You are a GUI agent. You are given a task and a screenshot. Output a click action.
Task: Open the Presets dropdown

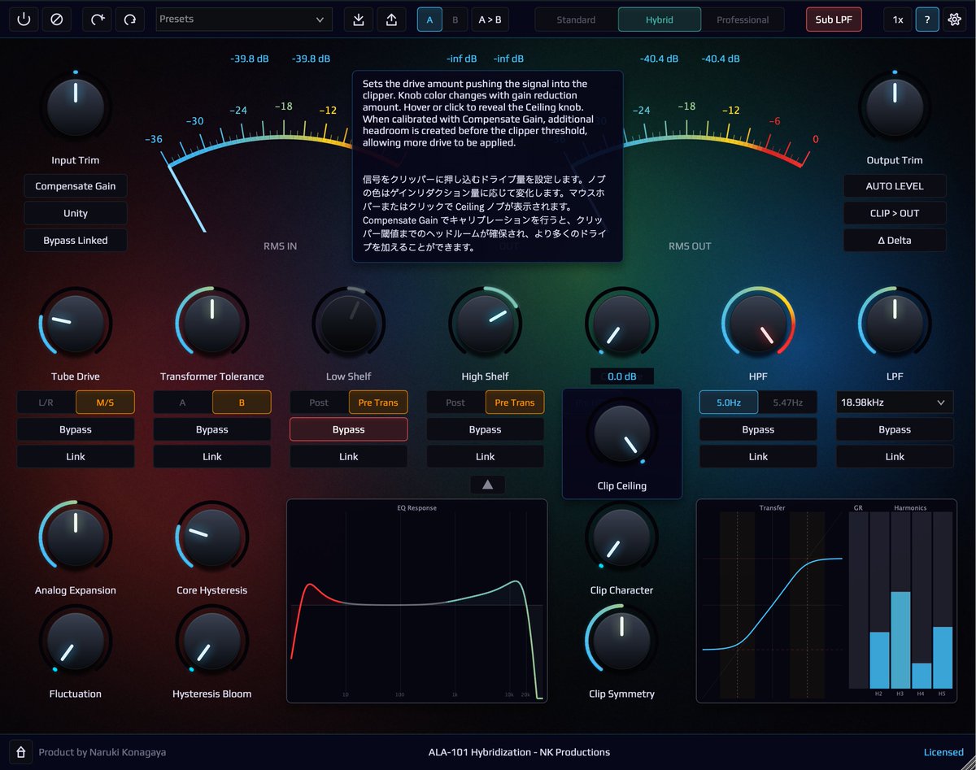[x=244, y=20]
